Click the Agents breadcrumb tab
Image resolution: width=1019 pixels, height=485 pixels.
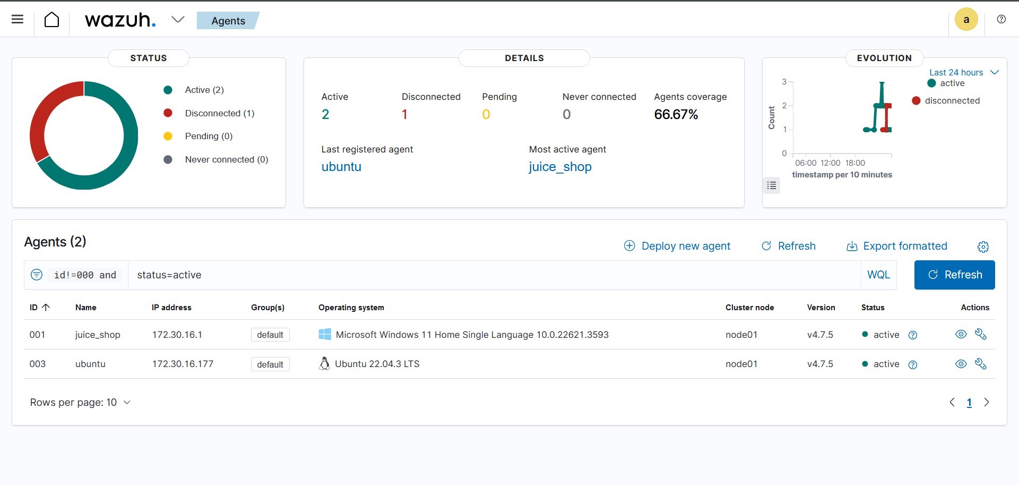coord(228,21)
